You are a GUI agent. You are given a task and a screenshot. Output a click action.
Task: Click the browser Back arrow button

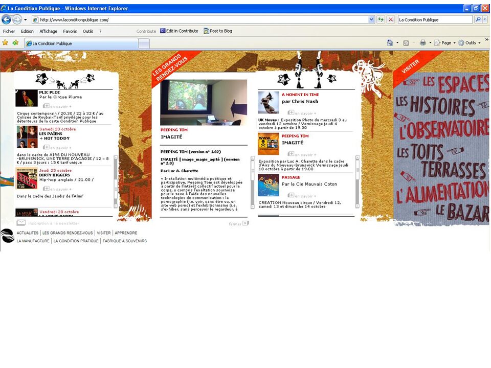(x=6, y=19)
